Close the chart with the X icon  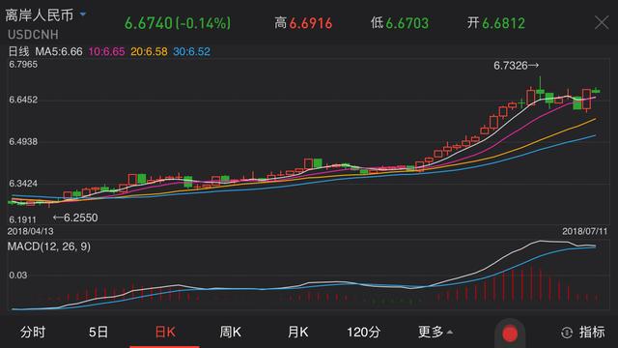coord(602,22)
